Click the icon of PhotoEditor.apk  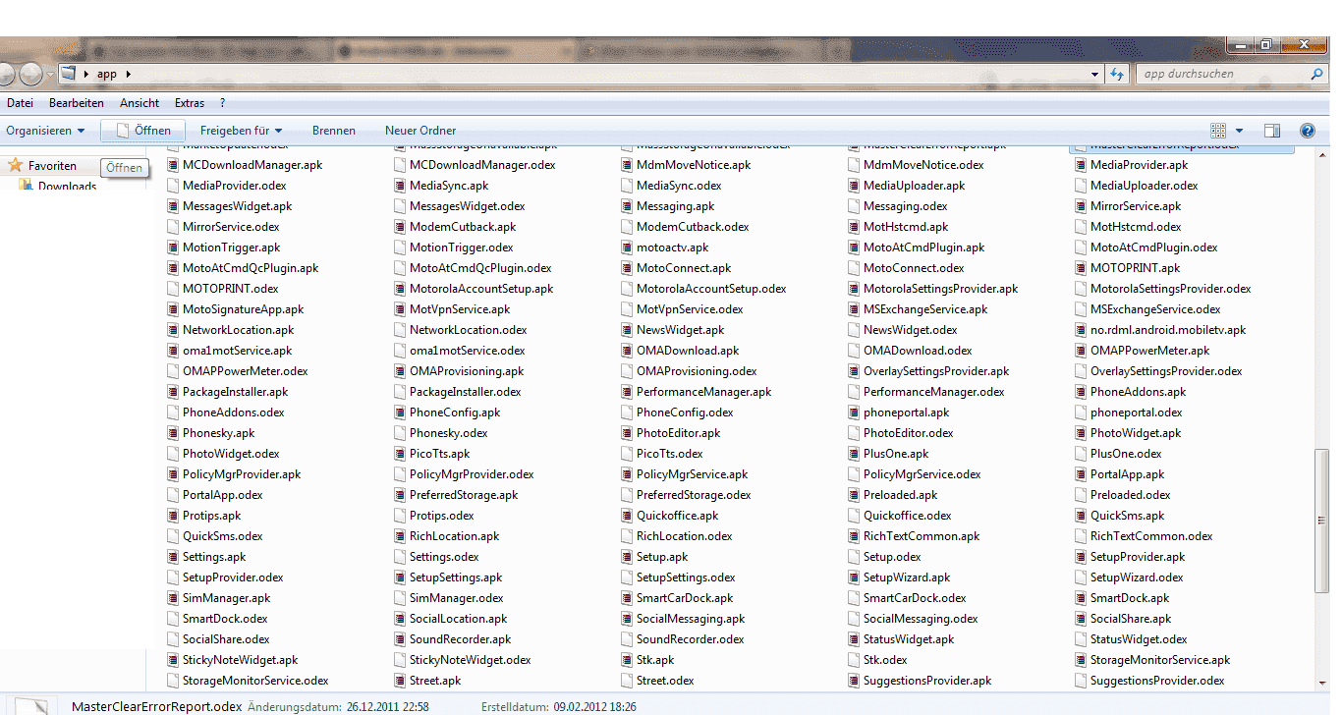(627, 433)
